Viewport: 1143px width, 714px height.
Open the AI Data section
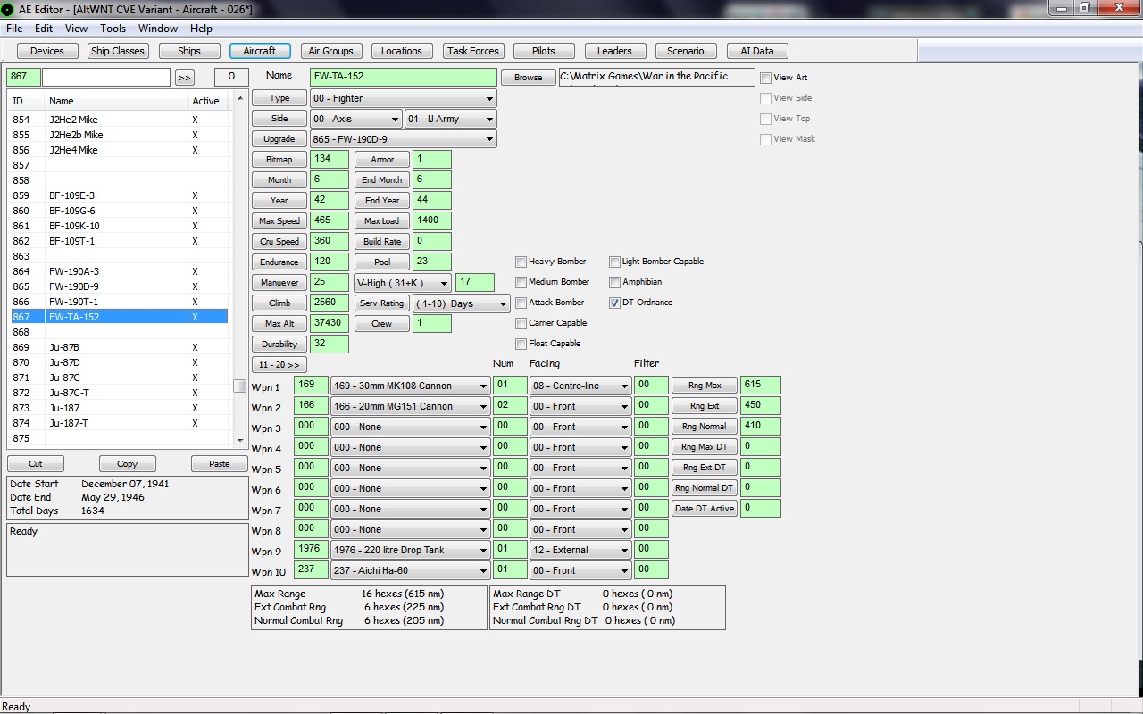[757, 51]
